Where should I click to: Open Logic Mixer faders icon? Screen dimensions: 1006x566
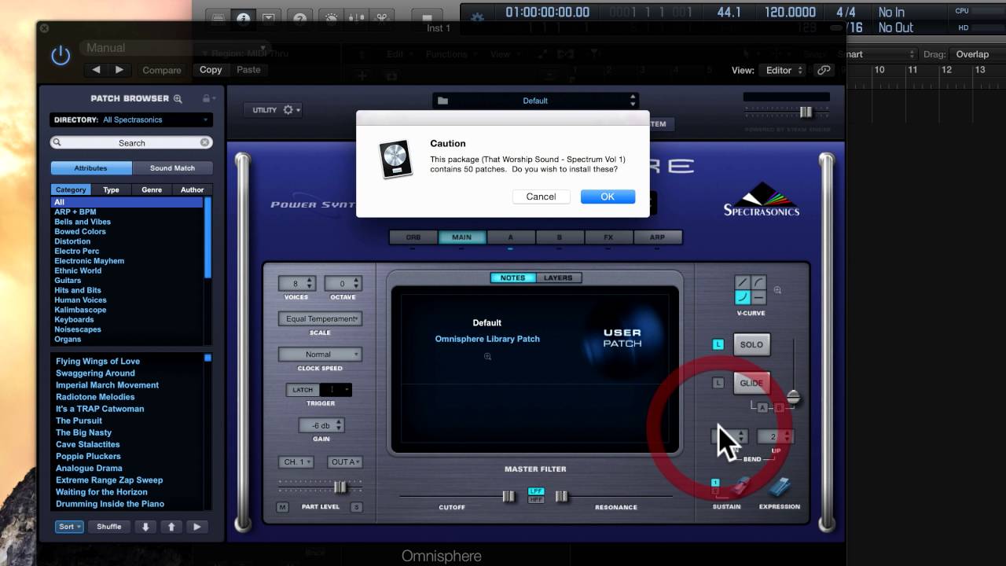[356, 18]
